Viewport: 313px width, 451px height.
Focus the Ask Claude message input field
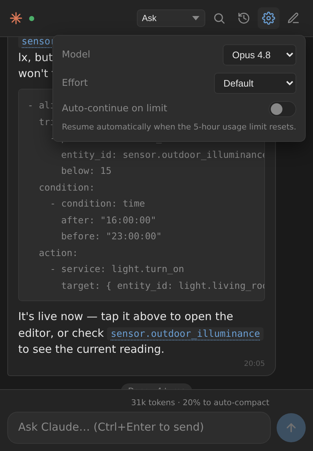[139, 428]
